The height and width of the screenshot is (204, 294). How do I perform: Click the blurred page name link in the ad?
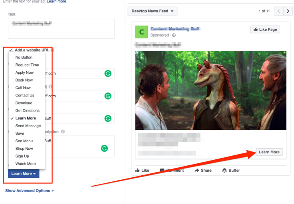[x=175, y=29]
